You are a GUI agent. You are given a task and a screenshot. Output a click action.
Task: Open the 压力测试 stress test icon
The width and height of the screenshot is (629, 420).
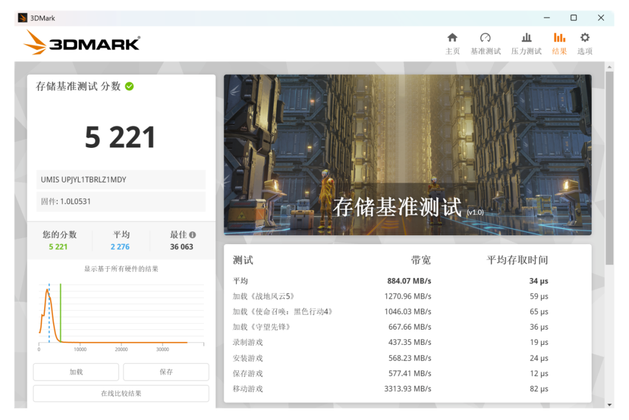tap(526, 38)
